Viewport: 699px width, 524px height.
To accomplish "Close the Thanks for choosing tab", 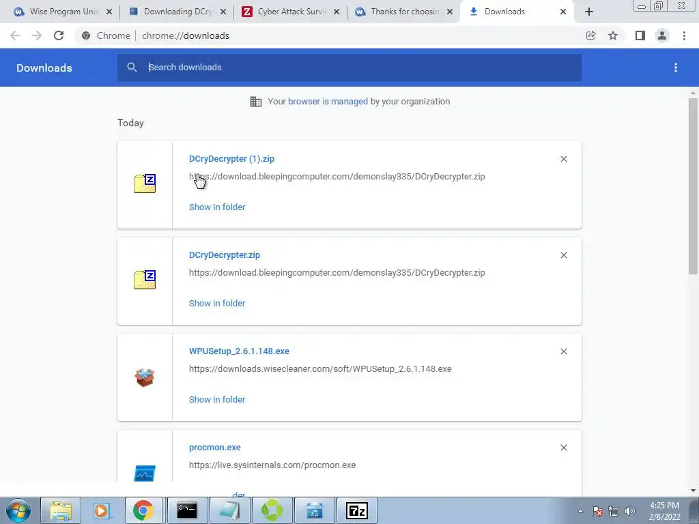I will click(451, 12).
